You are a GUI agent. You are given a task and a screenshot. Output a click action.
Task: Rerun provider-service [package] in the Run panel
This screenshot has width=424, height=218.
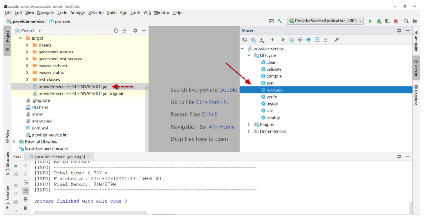(16, 166)
